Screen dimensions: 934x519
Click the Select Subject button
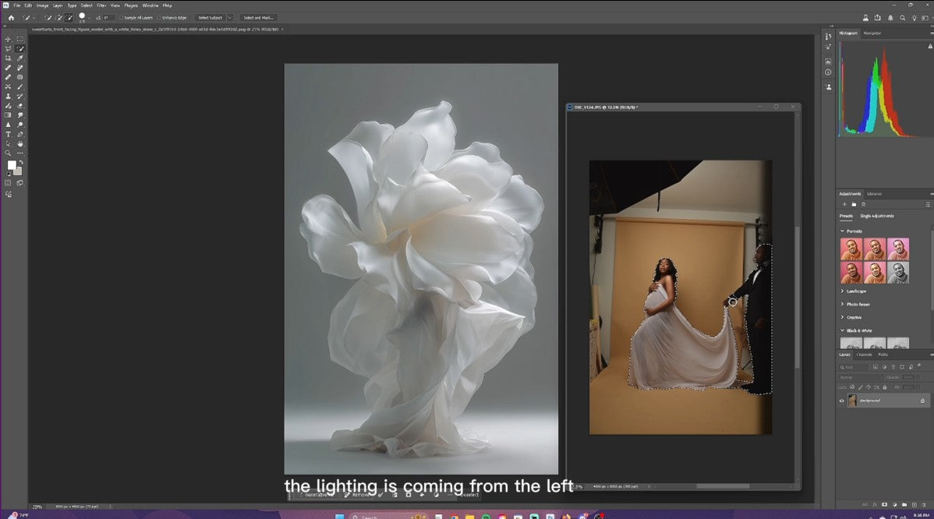(x=210, y=17)
